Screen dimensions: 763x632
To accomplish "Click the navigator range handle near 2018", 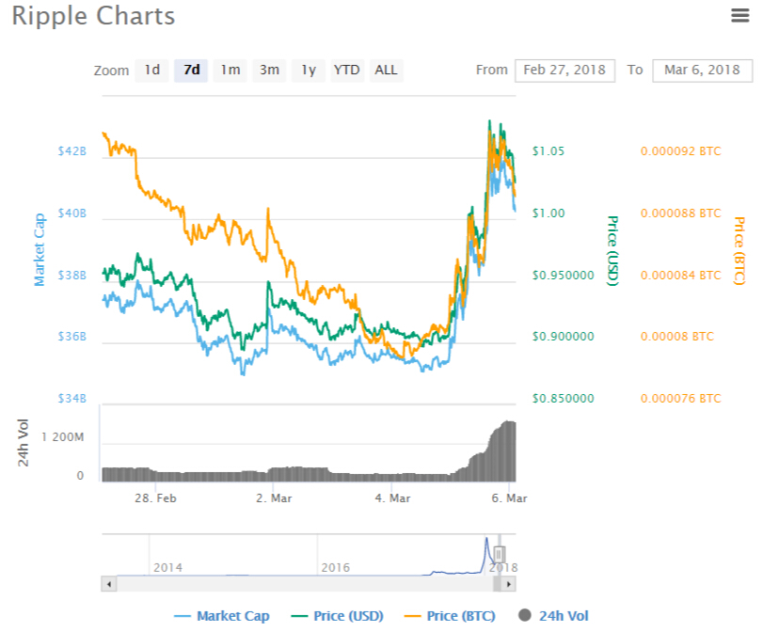I will coord(501,554).
